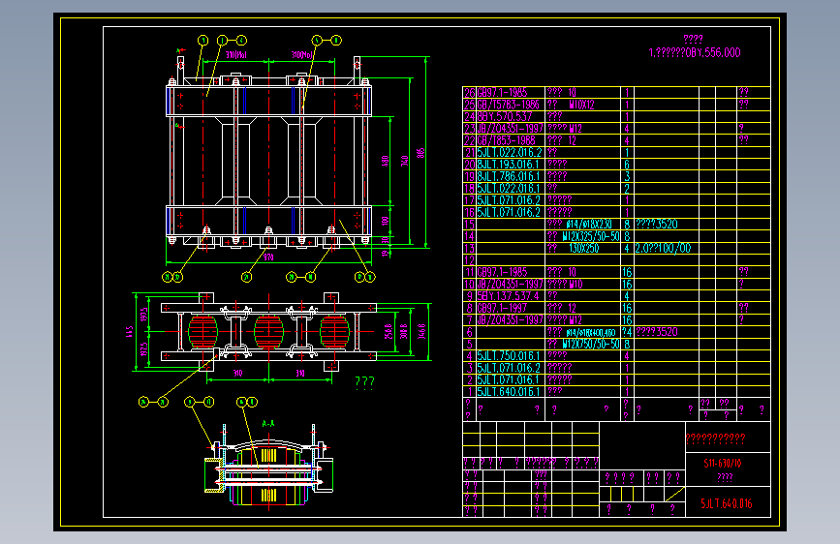
Task: Click the 970 width dimension text
Action: (268, 257)
